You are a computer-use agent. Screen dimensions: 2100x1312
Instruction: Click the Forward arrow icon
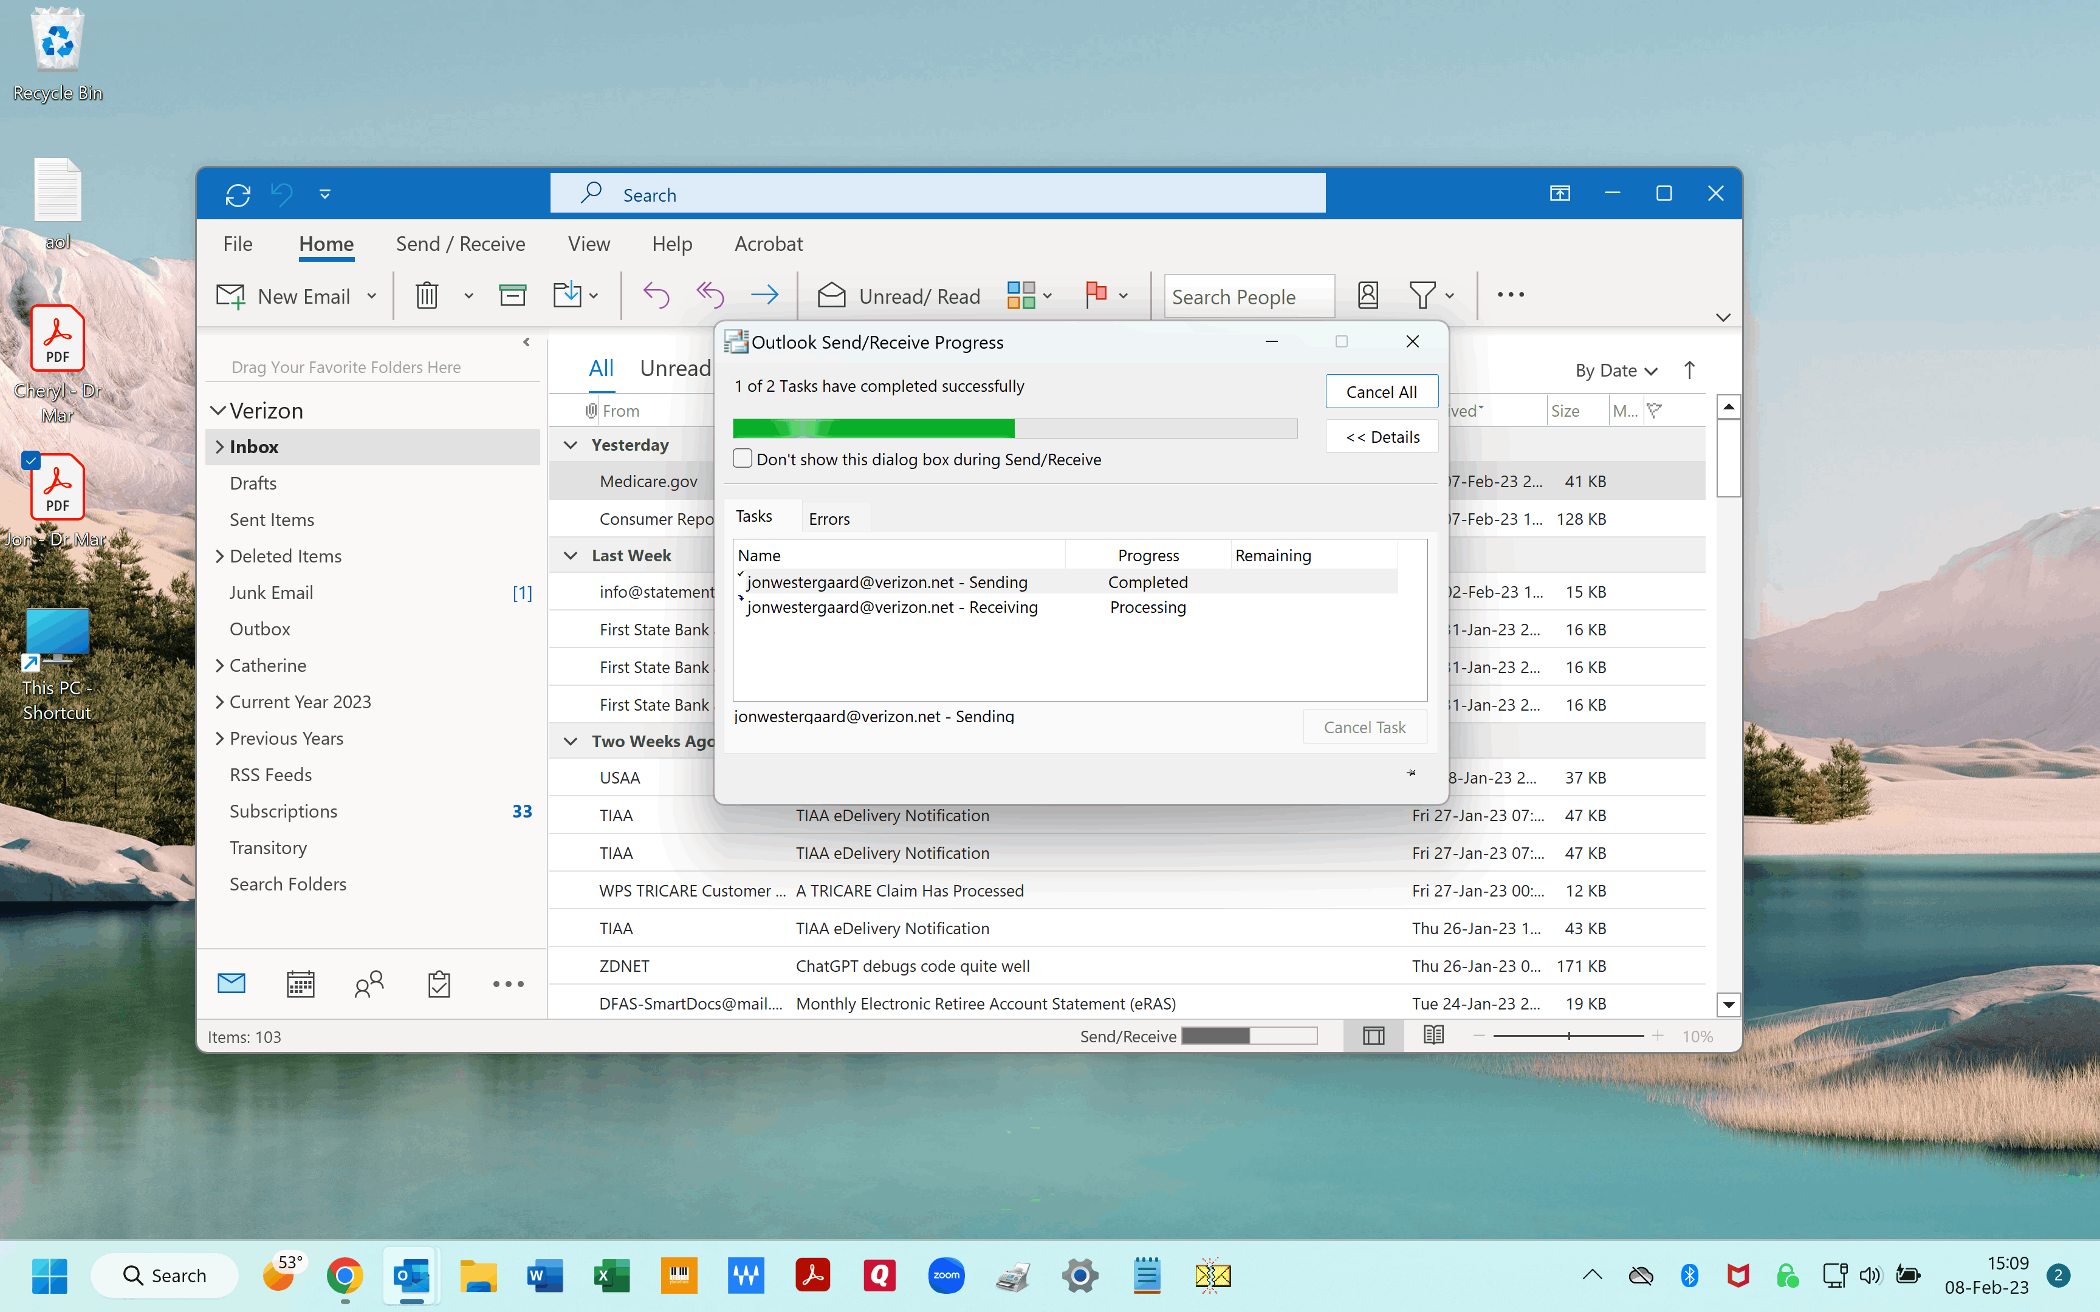764,296
